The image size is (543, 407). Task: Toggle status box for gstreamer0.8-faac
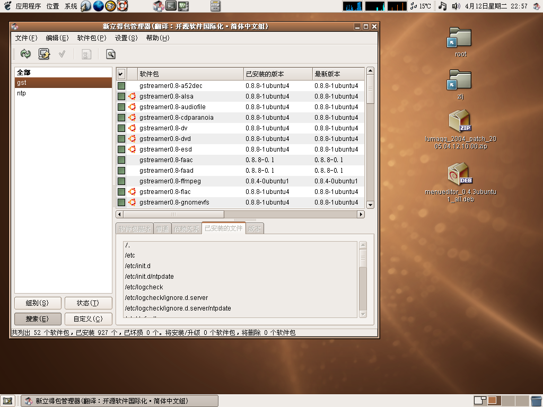[121, 160]
